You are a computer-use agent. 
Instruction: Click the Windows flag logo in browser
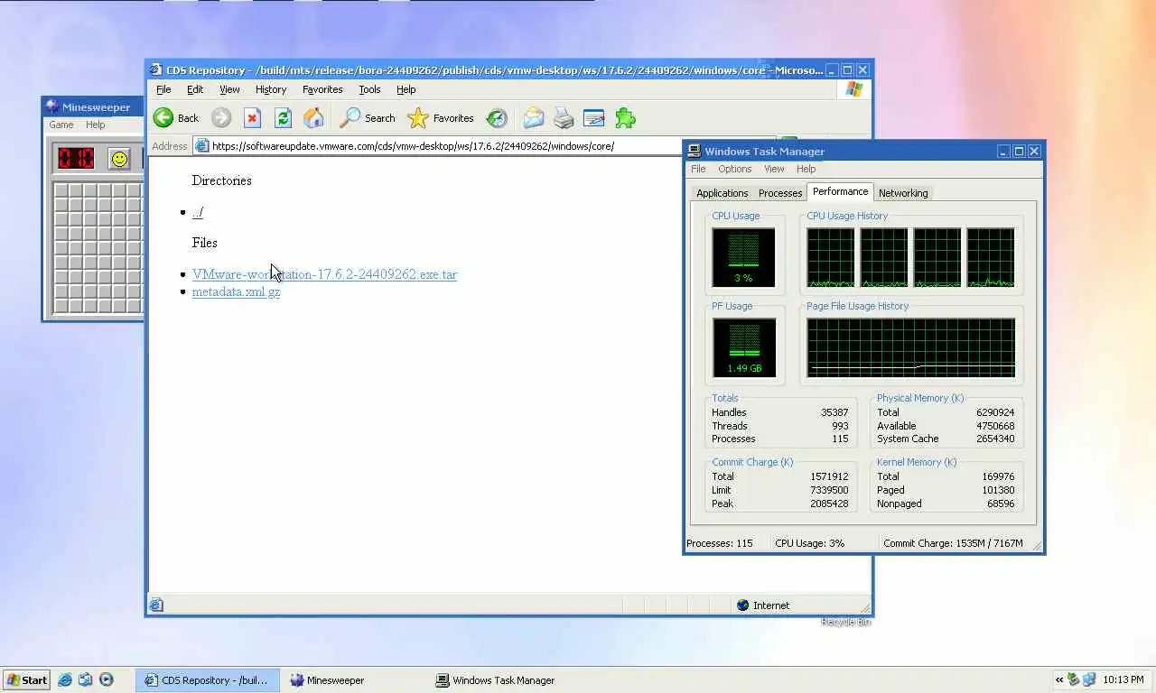coord(853,89)
